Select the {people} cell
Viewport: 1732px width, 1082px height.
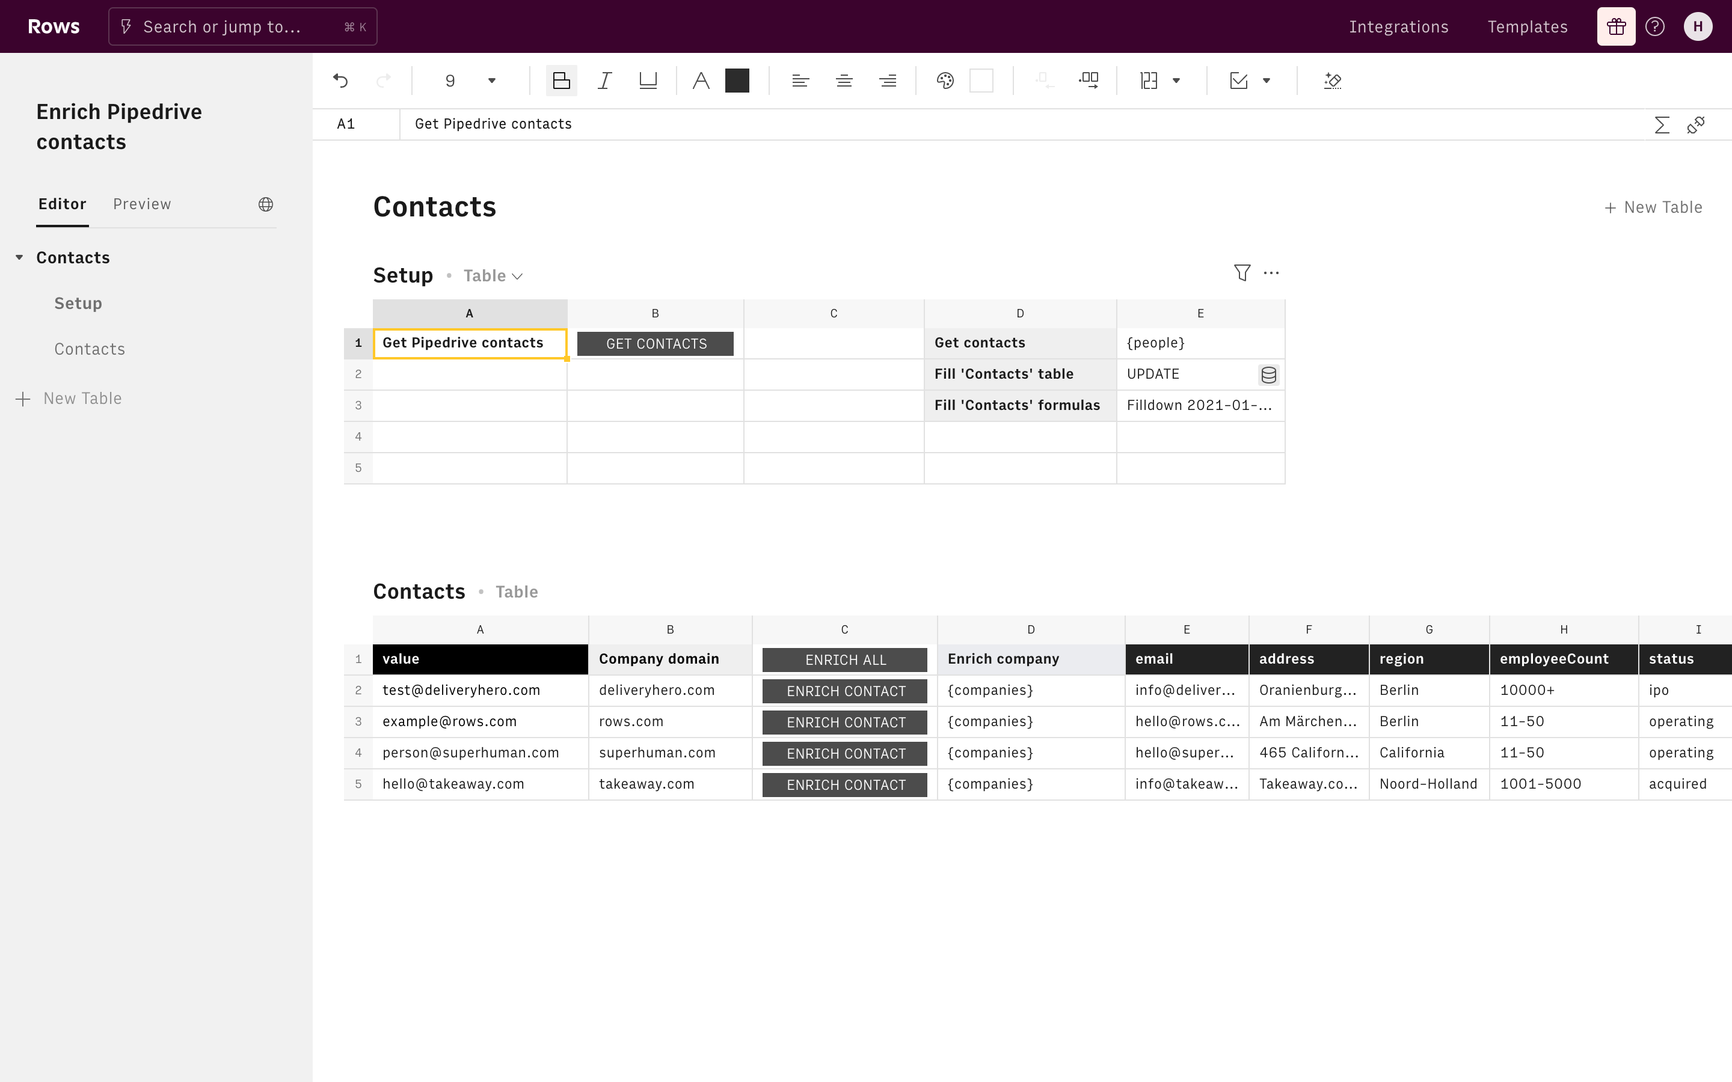tap(1200, 343)
